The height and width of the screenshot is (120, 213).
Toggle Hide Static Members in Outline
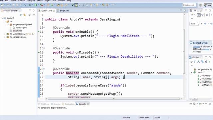click(206, 62)
